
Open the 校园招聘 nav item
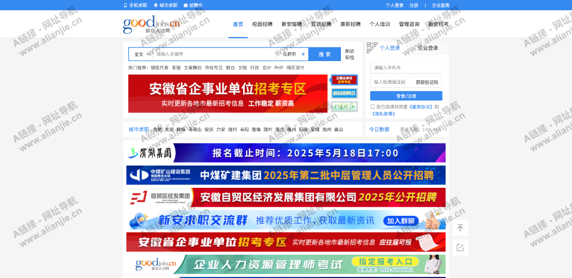click(262, 25)
